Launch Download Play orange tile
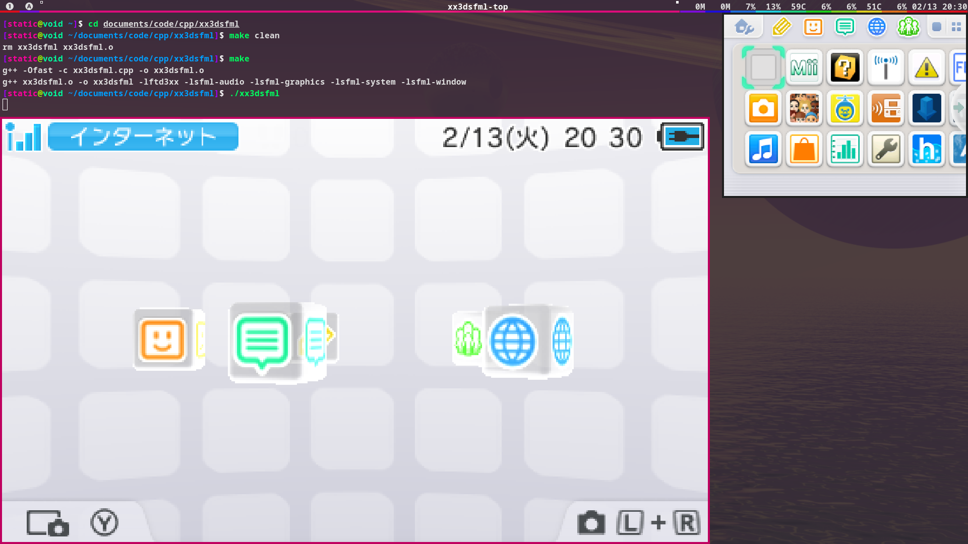This screenshot has height=544, width=968. (886, 108)
